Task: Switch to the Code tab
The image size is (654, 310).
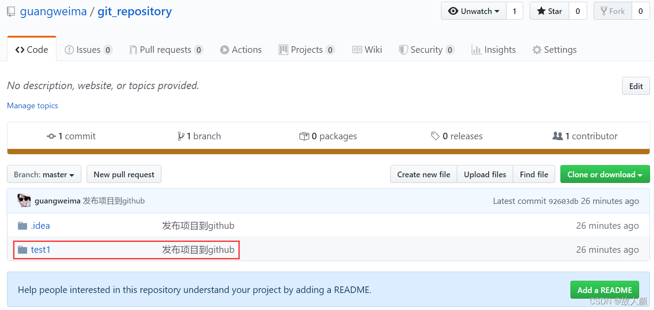Action: click(x=31, y=50)
